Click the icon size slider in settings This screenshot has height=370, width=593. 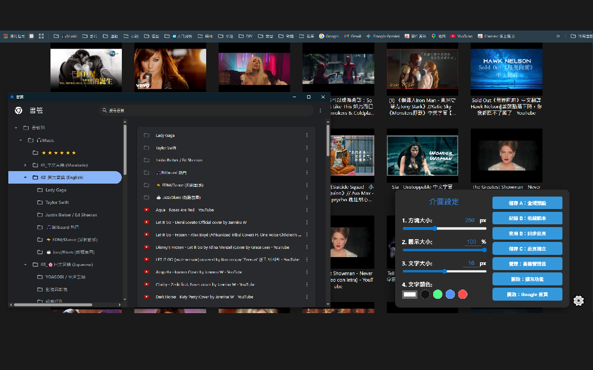[x=445, y=250]
